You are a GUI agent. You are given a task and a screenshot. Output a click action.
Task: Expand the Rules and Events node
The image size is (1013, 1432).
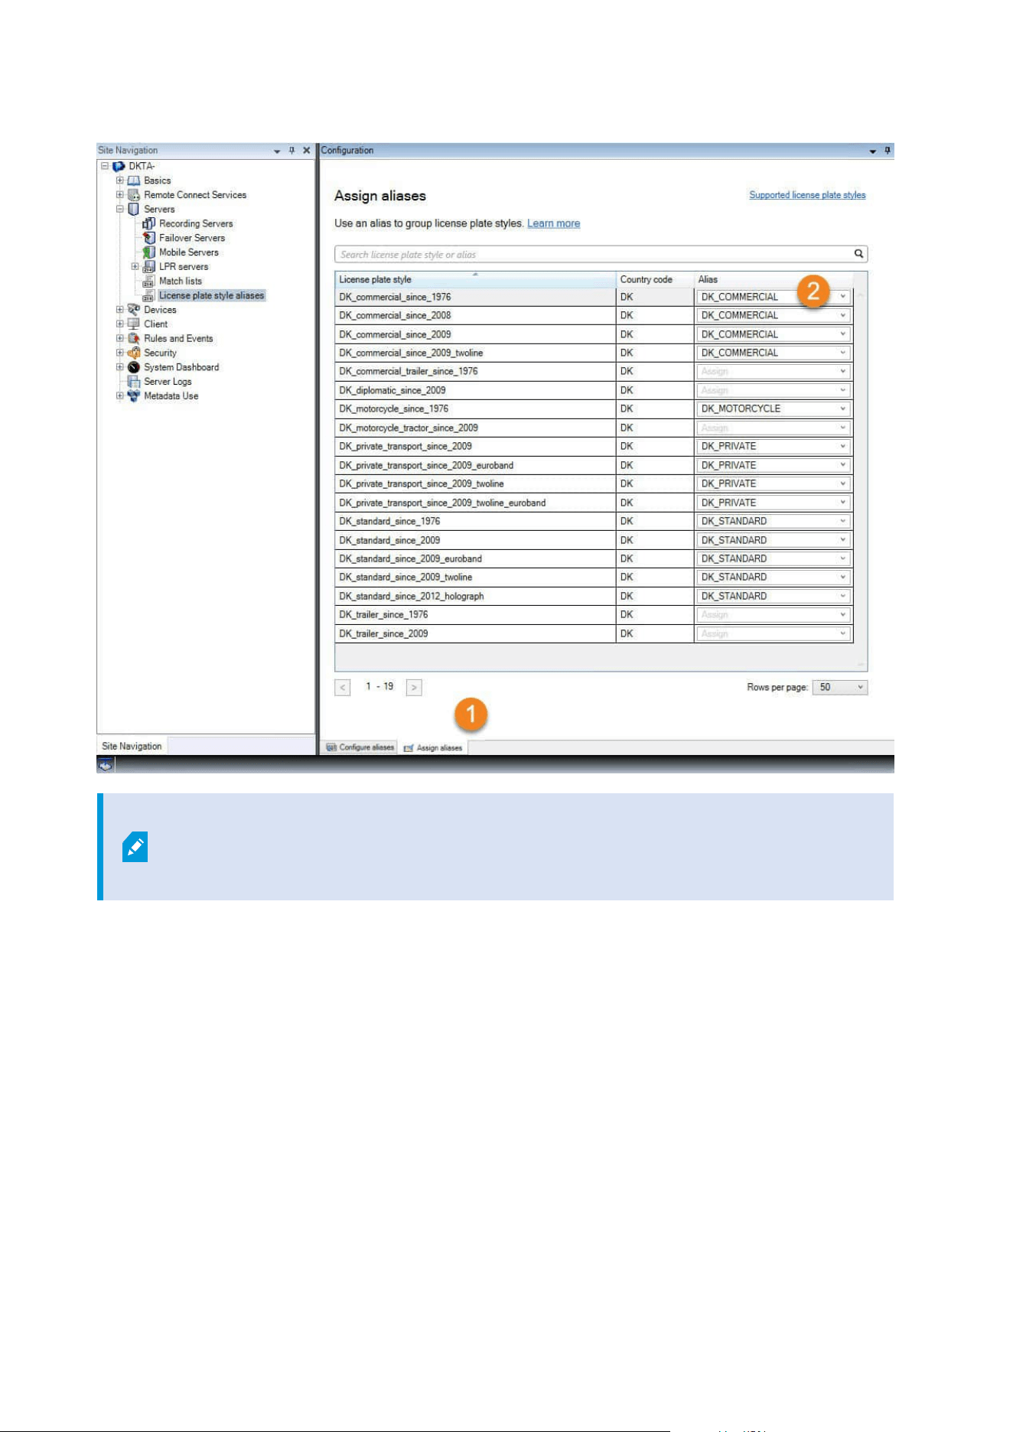[120, 338]
